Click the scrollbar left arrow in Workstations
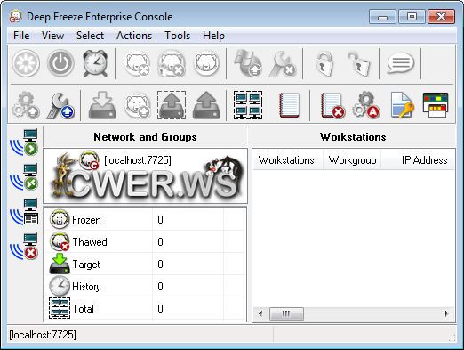This screenshot has height=350, width=464. (x=260, y=313)
